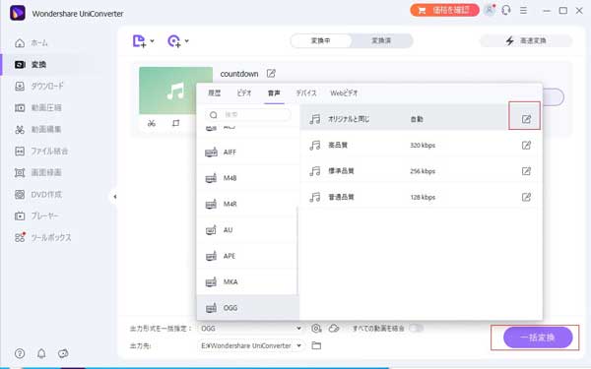Choose the オリジナルと同じ auto quality preset

pos(421,119)
